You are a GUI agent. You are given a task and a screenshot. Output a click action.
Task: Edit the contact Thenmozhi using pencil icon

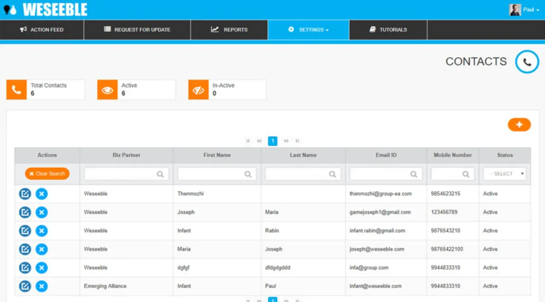click(25, 194)
